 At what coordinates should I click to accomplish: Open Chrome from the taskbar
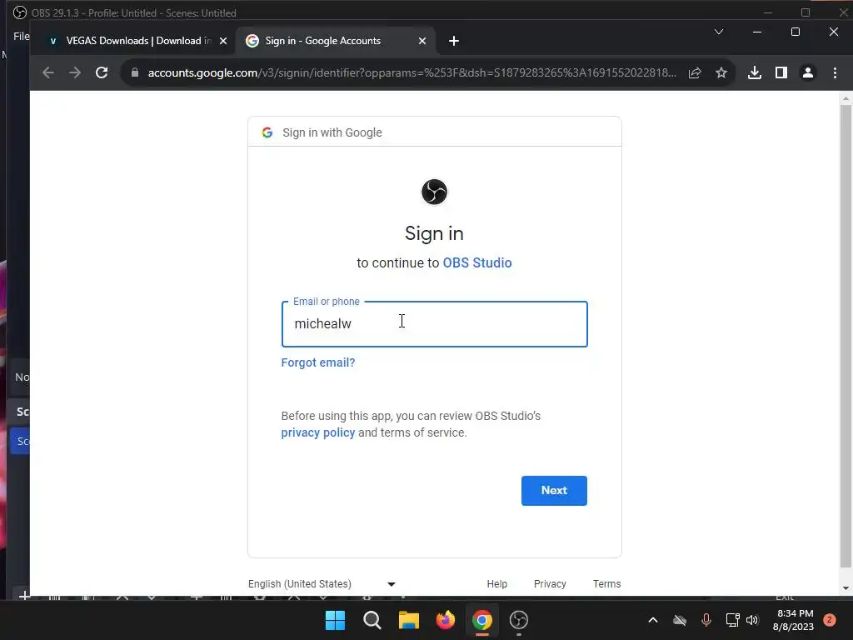point(482,620)
